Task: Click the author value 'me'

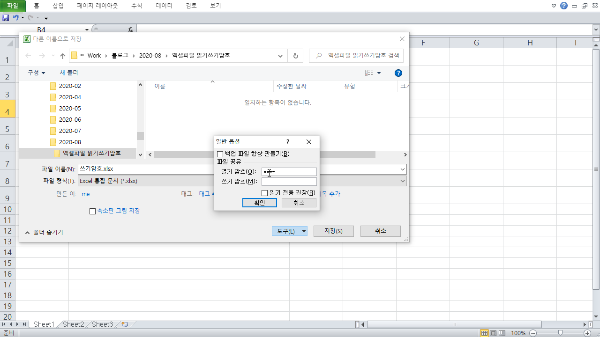Action: click(86, 194)
